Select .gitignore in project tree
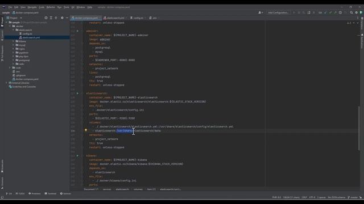 (20, 75)
